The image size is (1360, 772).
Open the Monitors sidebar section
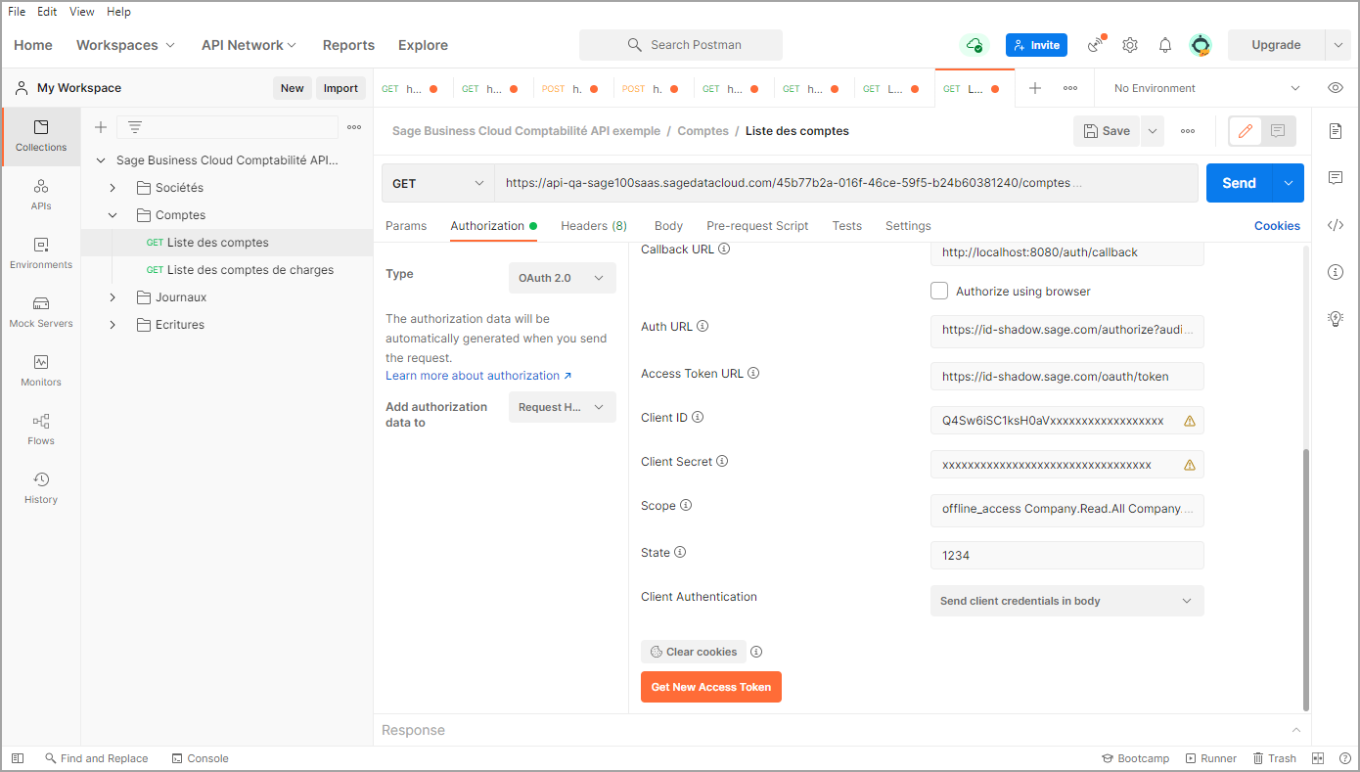tap(41, 371)
